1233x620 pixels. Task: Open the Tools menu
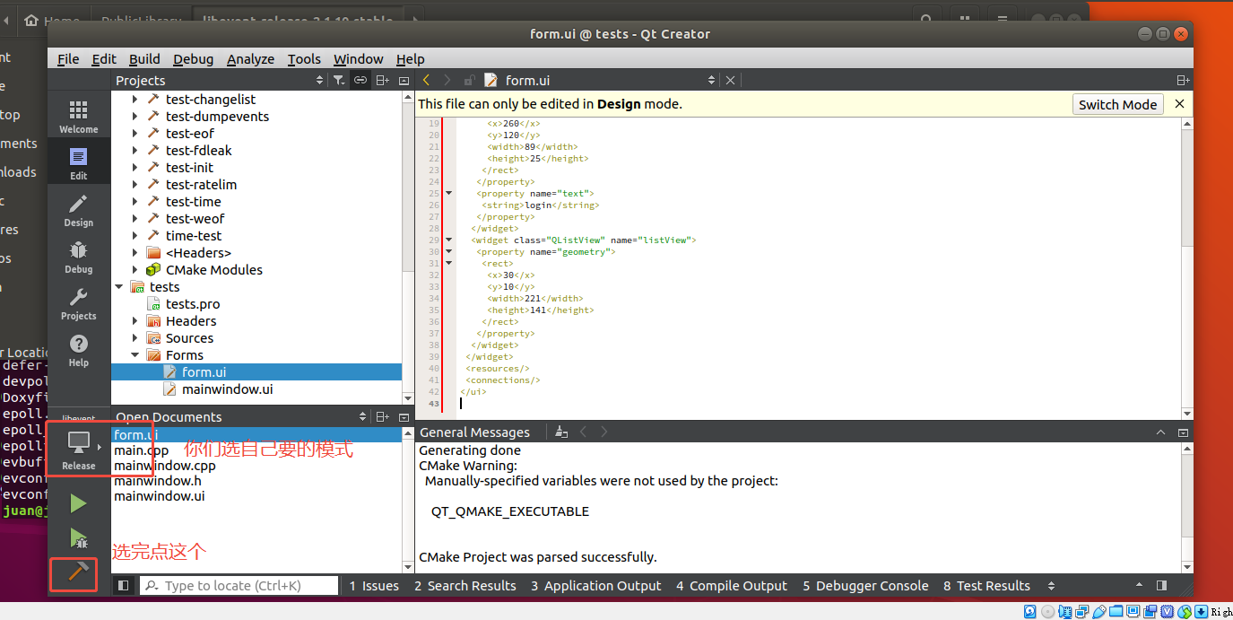304,58
